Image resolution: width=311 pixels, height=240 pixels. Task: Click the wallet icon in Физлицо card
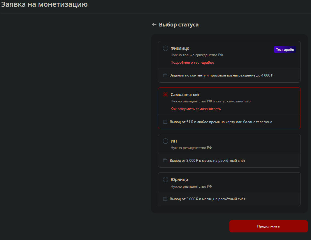[x=165, y=75]
